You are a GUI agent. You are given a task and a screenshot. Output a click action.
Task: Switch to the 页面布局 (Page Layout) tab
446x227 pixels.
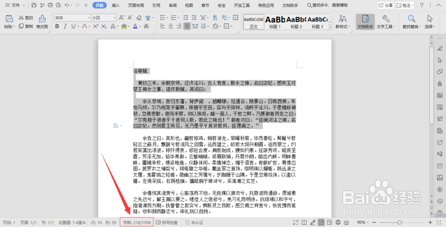coord(136,5)
